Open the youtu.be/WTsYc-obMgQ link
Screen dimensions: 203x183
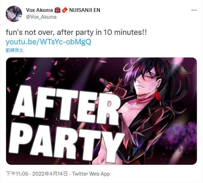point(48,42)
